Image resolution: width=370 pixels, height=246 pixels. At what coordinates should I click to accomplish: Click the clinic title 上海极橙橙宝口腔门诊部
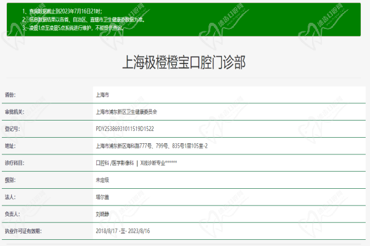coord(185,62)
